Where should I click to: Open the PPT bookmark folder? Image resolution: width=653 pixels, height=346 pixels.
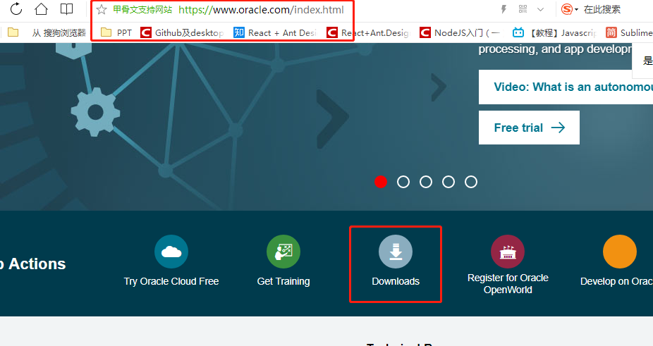[x=116, y=32]
